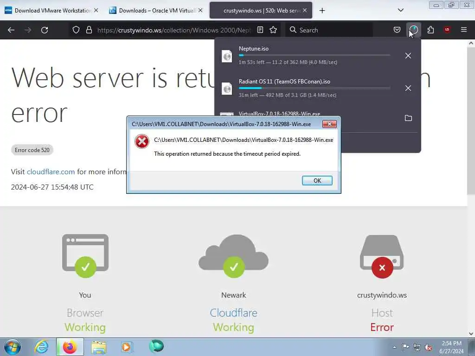The width and height of the screenshot is (475, 356).
Task: Reload the page with refresh icon
Action: pos(45,30)
